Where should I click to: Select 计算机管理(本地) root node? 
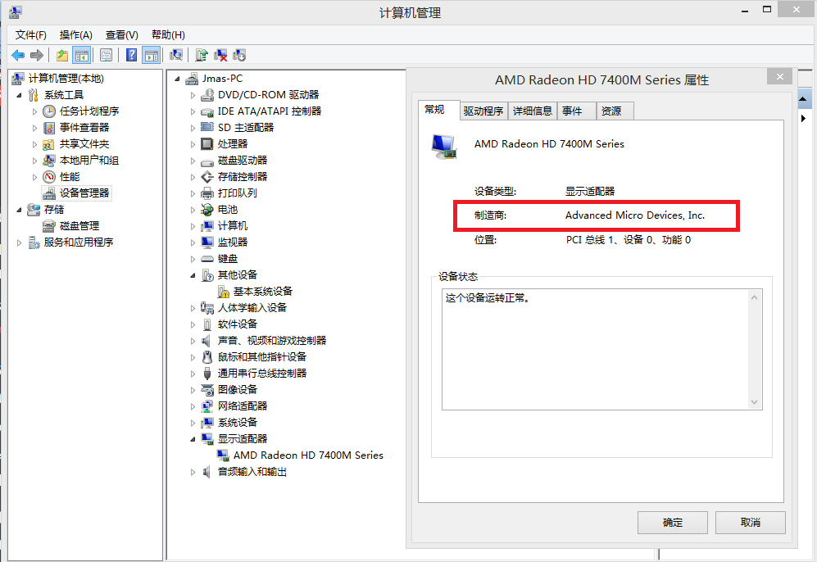coord(66,78)
